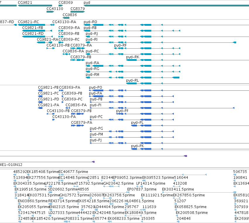The image size is (249, 223).
Task: Select the CG9821-PC protein label
Action: click(48, 93)
